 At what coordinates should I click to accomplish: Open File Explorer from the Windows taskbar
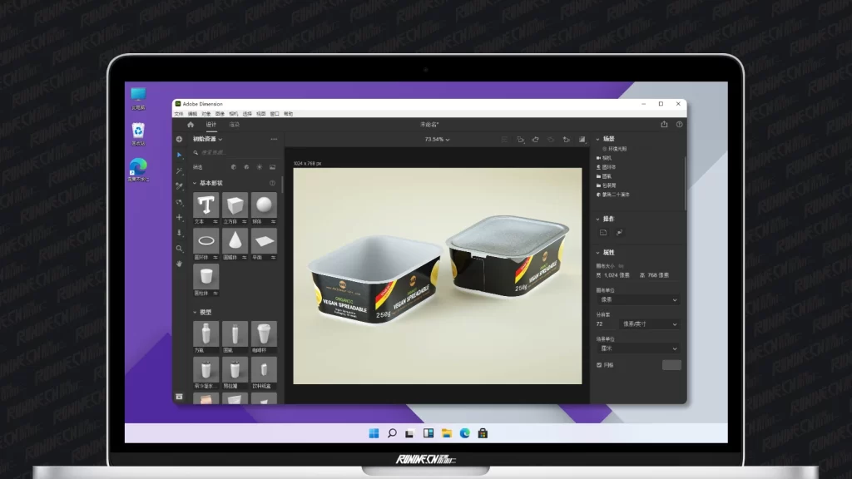pyautogui.click(x=447, y=433)
